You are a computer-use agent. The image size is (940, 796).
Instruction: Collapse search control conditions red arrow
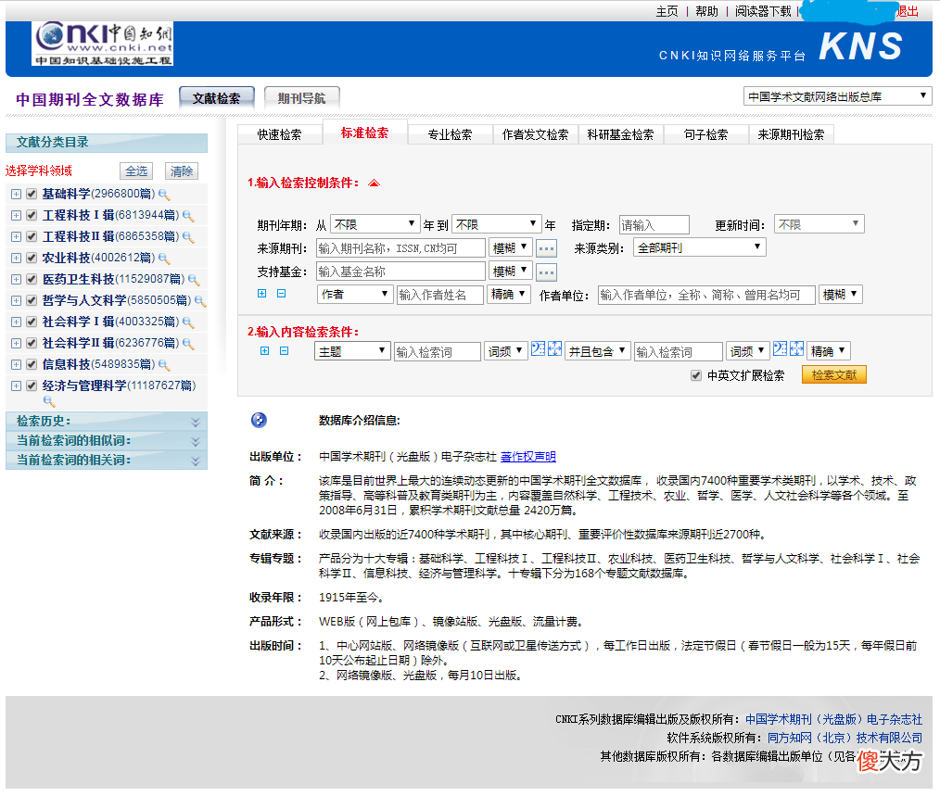375,183
